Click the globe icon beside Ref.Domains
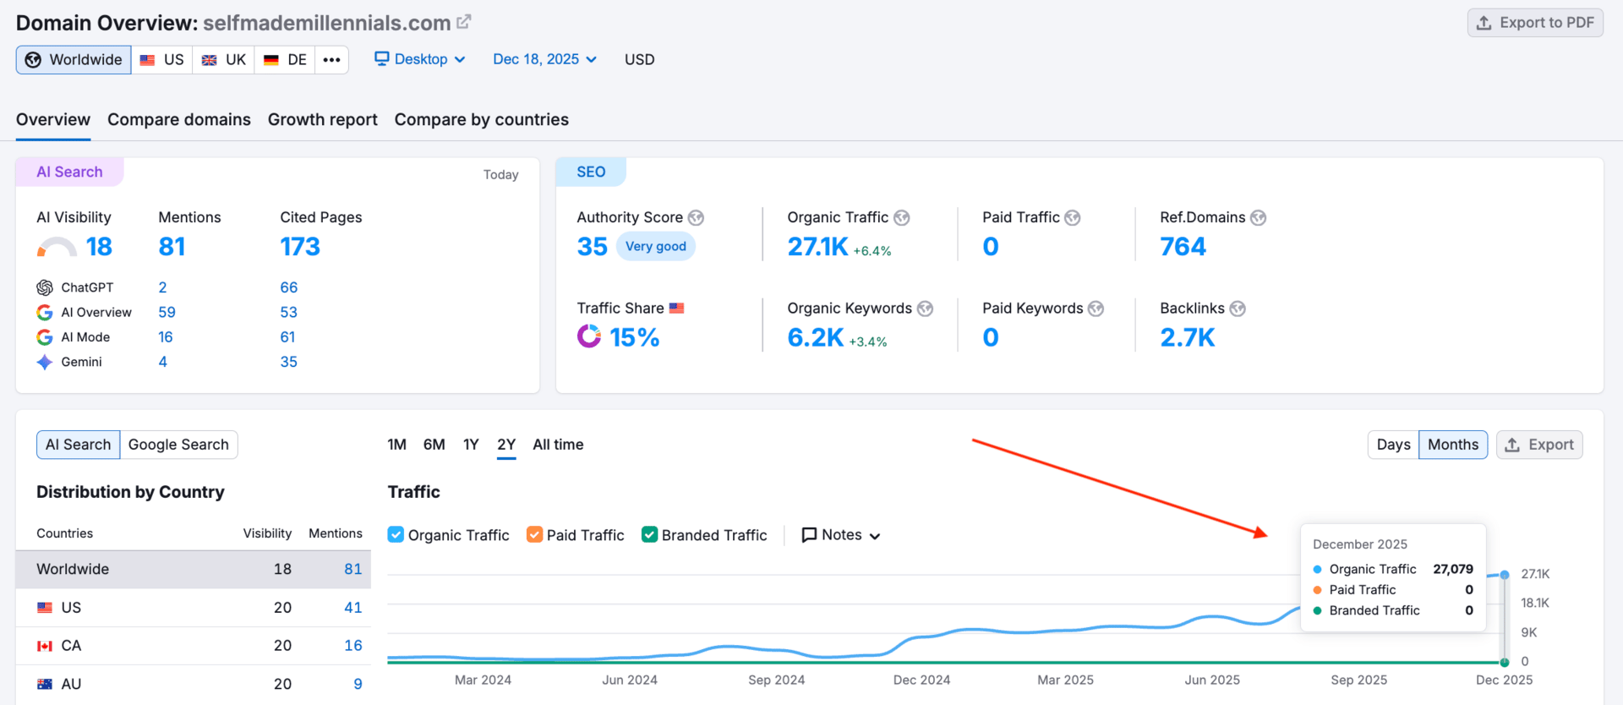 pyautogui.click(x=1259, y=218)
